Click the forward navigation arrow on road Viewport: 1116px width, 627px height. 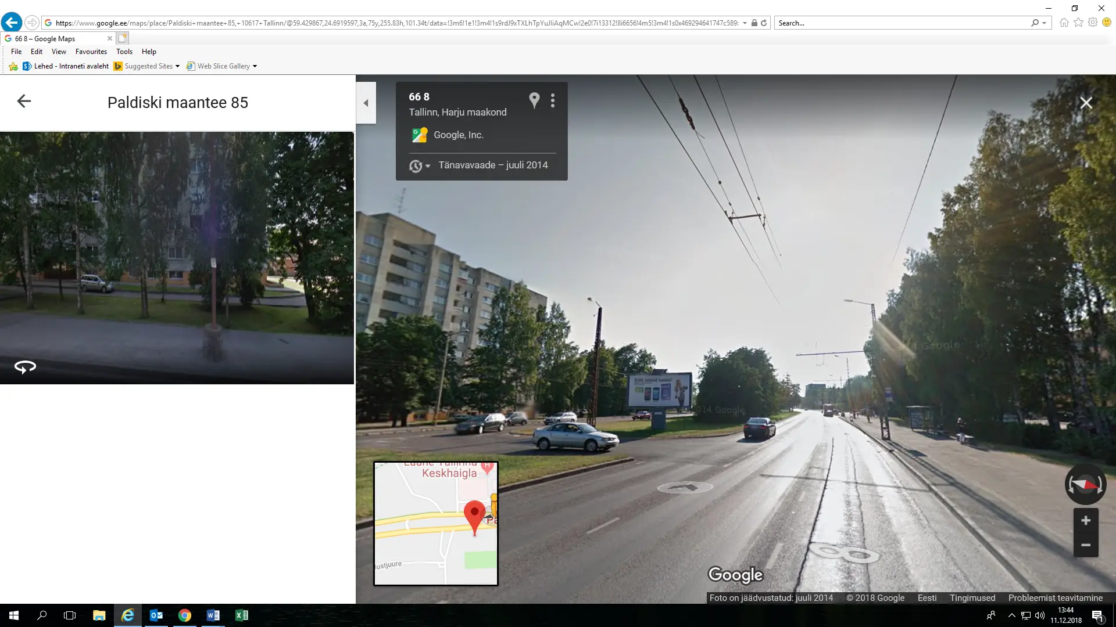(x=685, y=488)
